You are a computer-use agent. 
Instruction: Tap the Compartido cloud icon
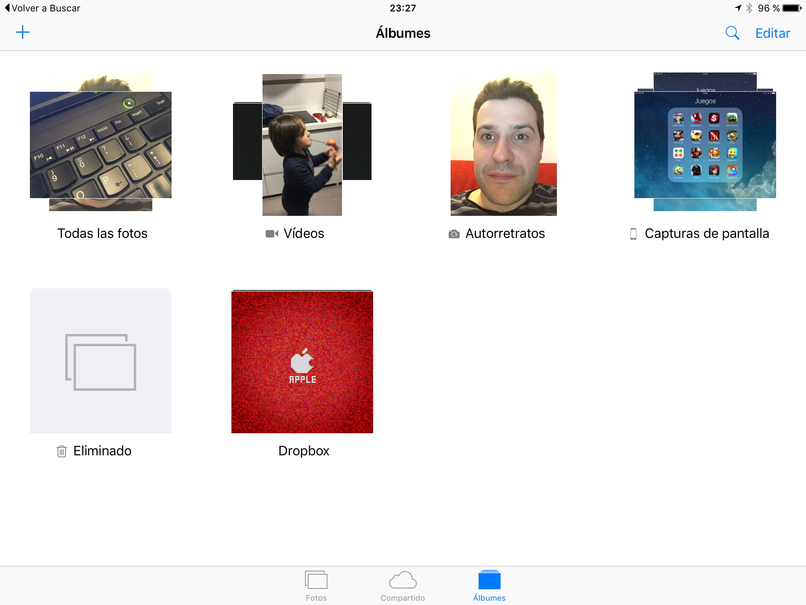[403, 581]
